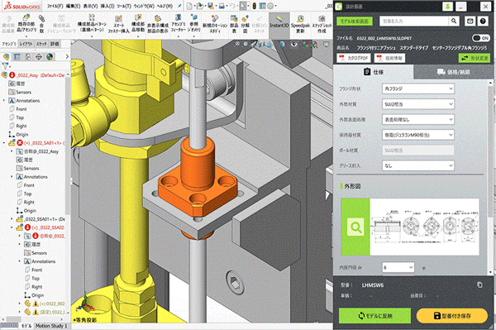
Task: Click the help question mark icon
Action: tap(483, 21)
